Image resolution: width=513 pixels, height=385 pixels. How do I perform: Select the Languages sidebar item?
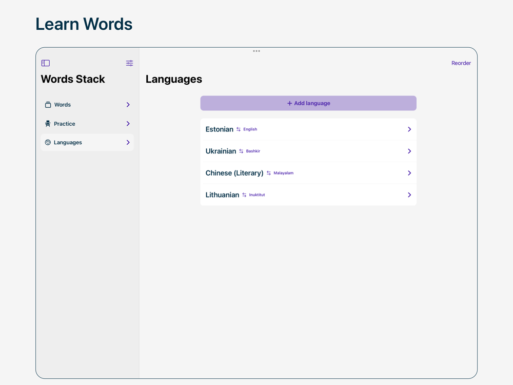tap(87, 143)
